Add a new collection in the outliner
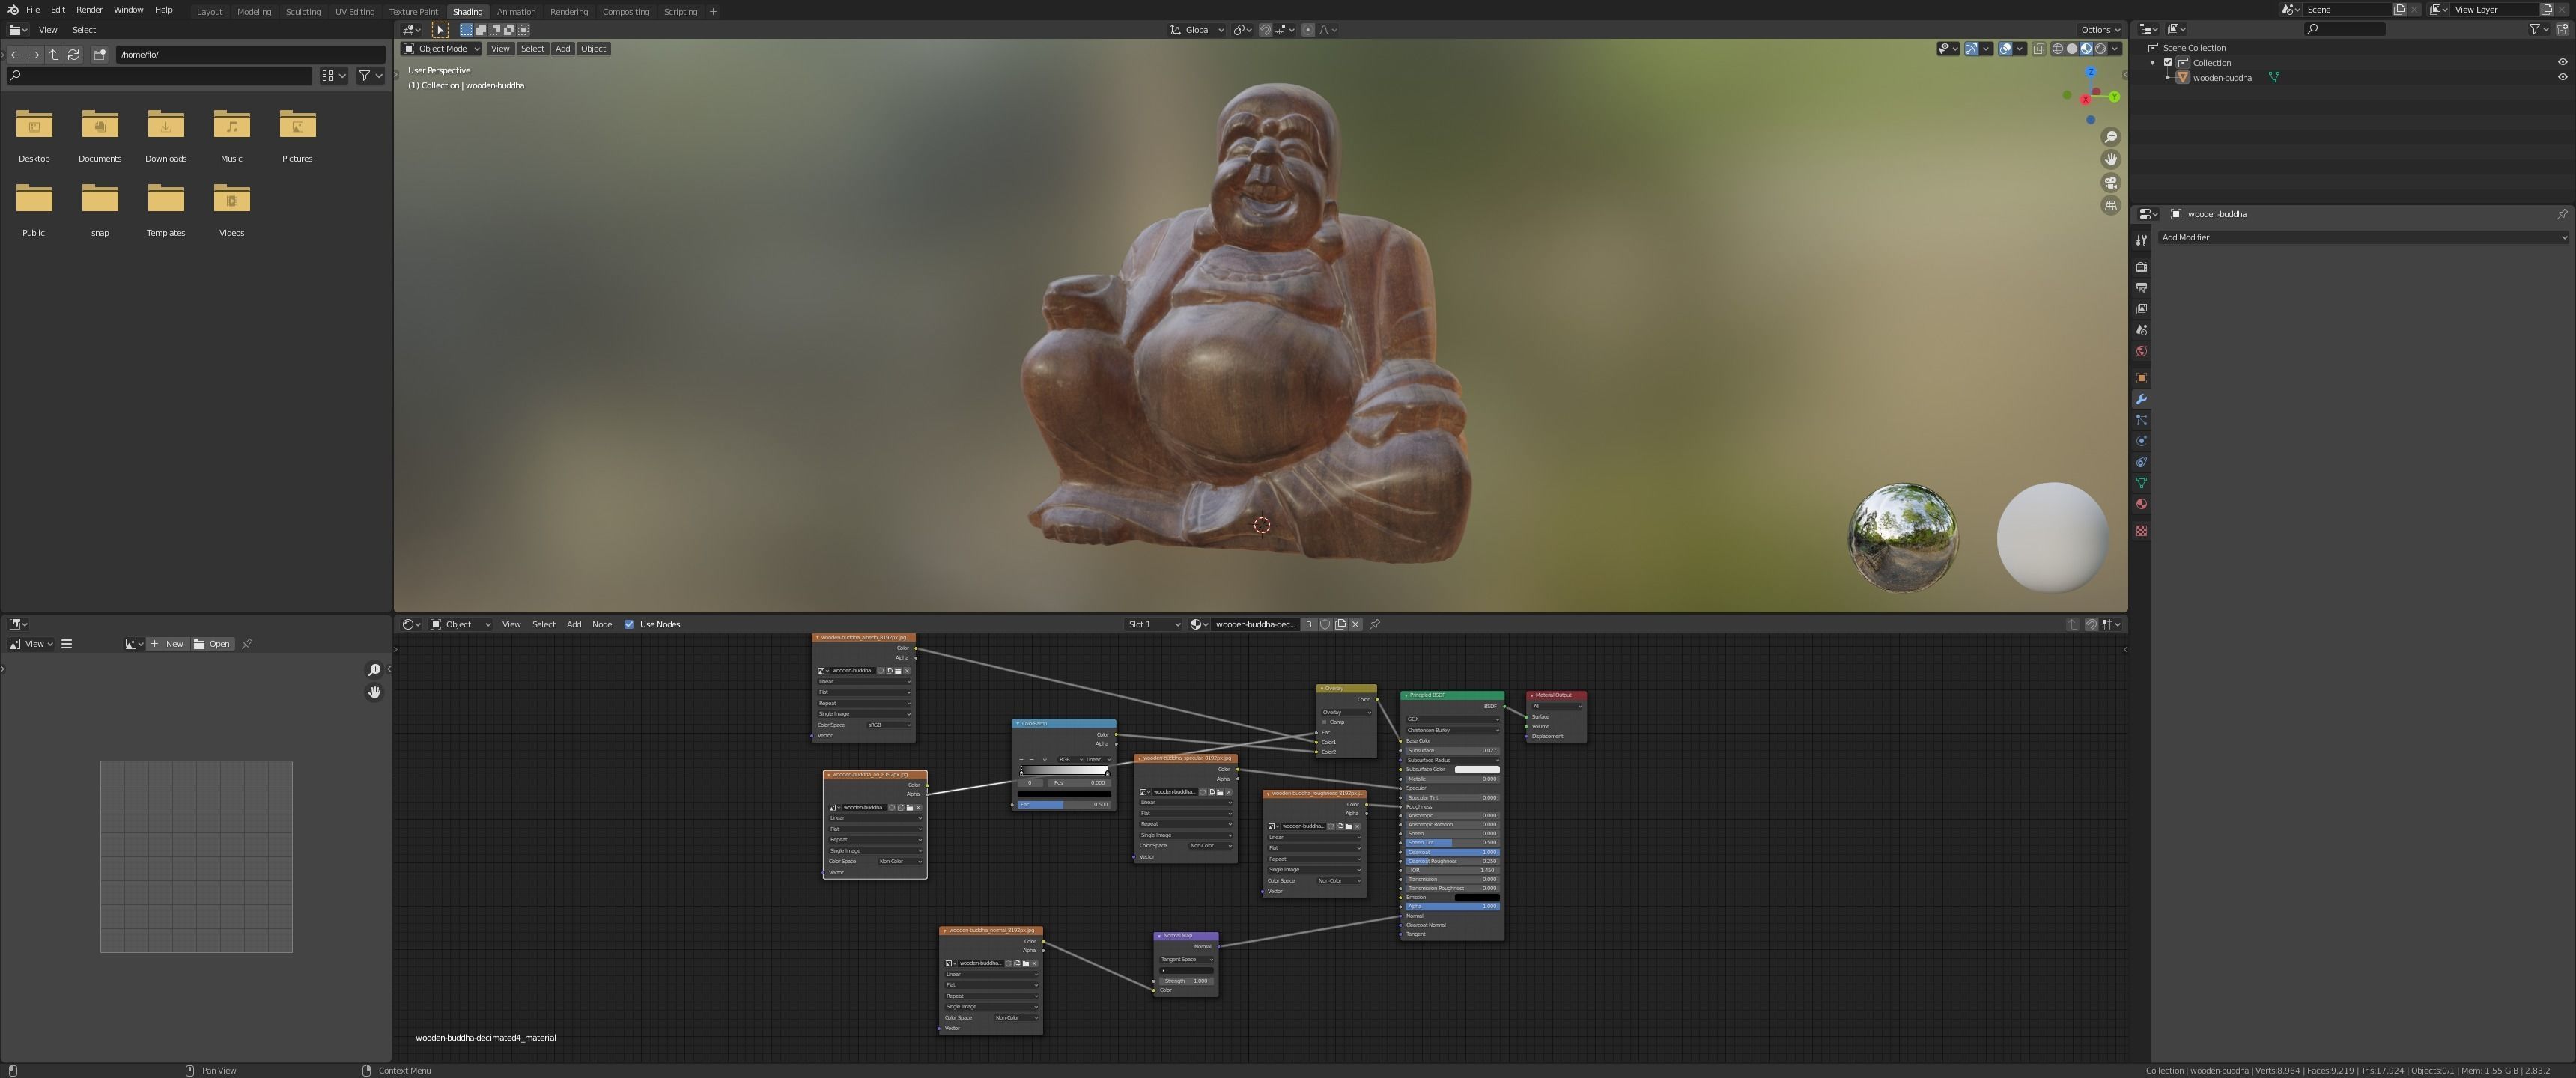Screen dimensions: 2576x1078 point(2562,30)
